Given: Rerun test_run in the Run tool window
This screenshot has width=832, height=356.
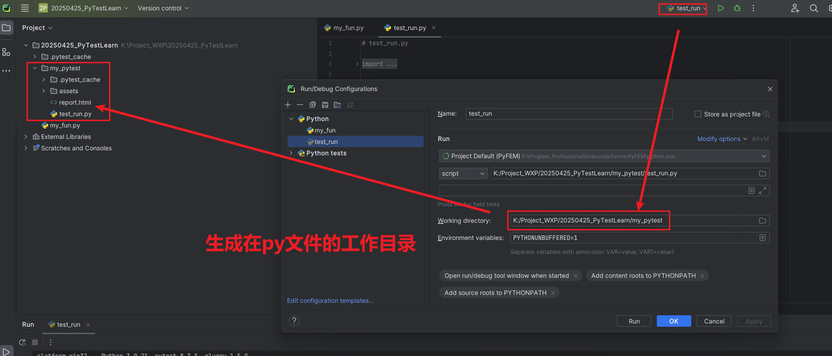Looking at the screenshot, I should [x=22, y=342].
